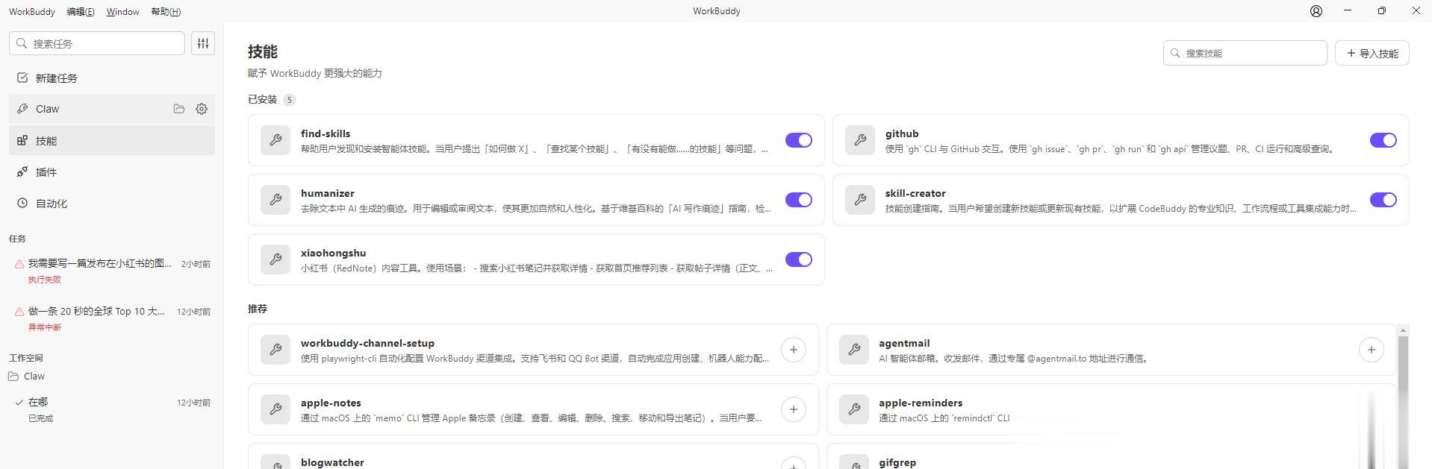
Task: Click the find-skills wrench icon
Action: [x=275, y=140]
